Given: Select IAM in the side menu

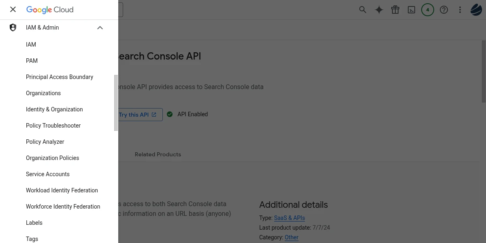Looking at the screenshot, I should (x=31, y=45).
